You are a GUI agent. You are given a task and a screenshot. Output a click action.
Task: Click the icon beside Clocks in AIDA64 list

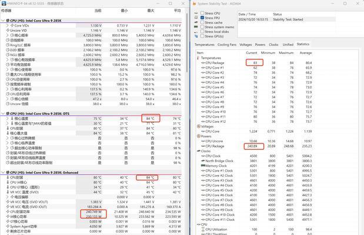199,151
